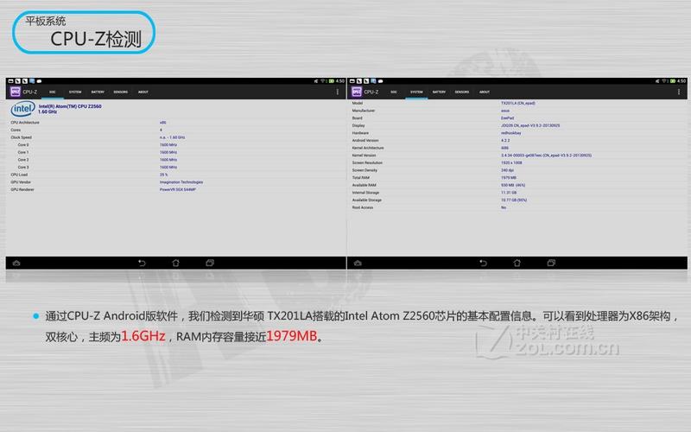The height and width of the screenshot is (432, 691).
Task: Click the Board label
Action: [x=357, y=118]
